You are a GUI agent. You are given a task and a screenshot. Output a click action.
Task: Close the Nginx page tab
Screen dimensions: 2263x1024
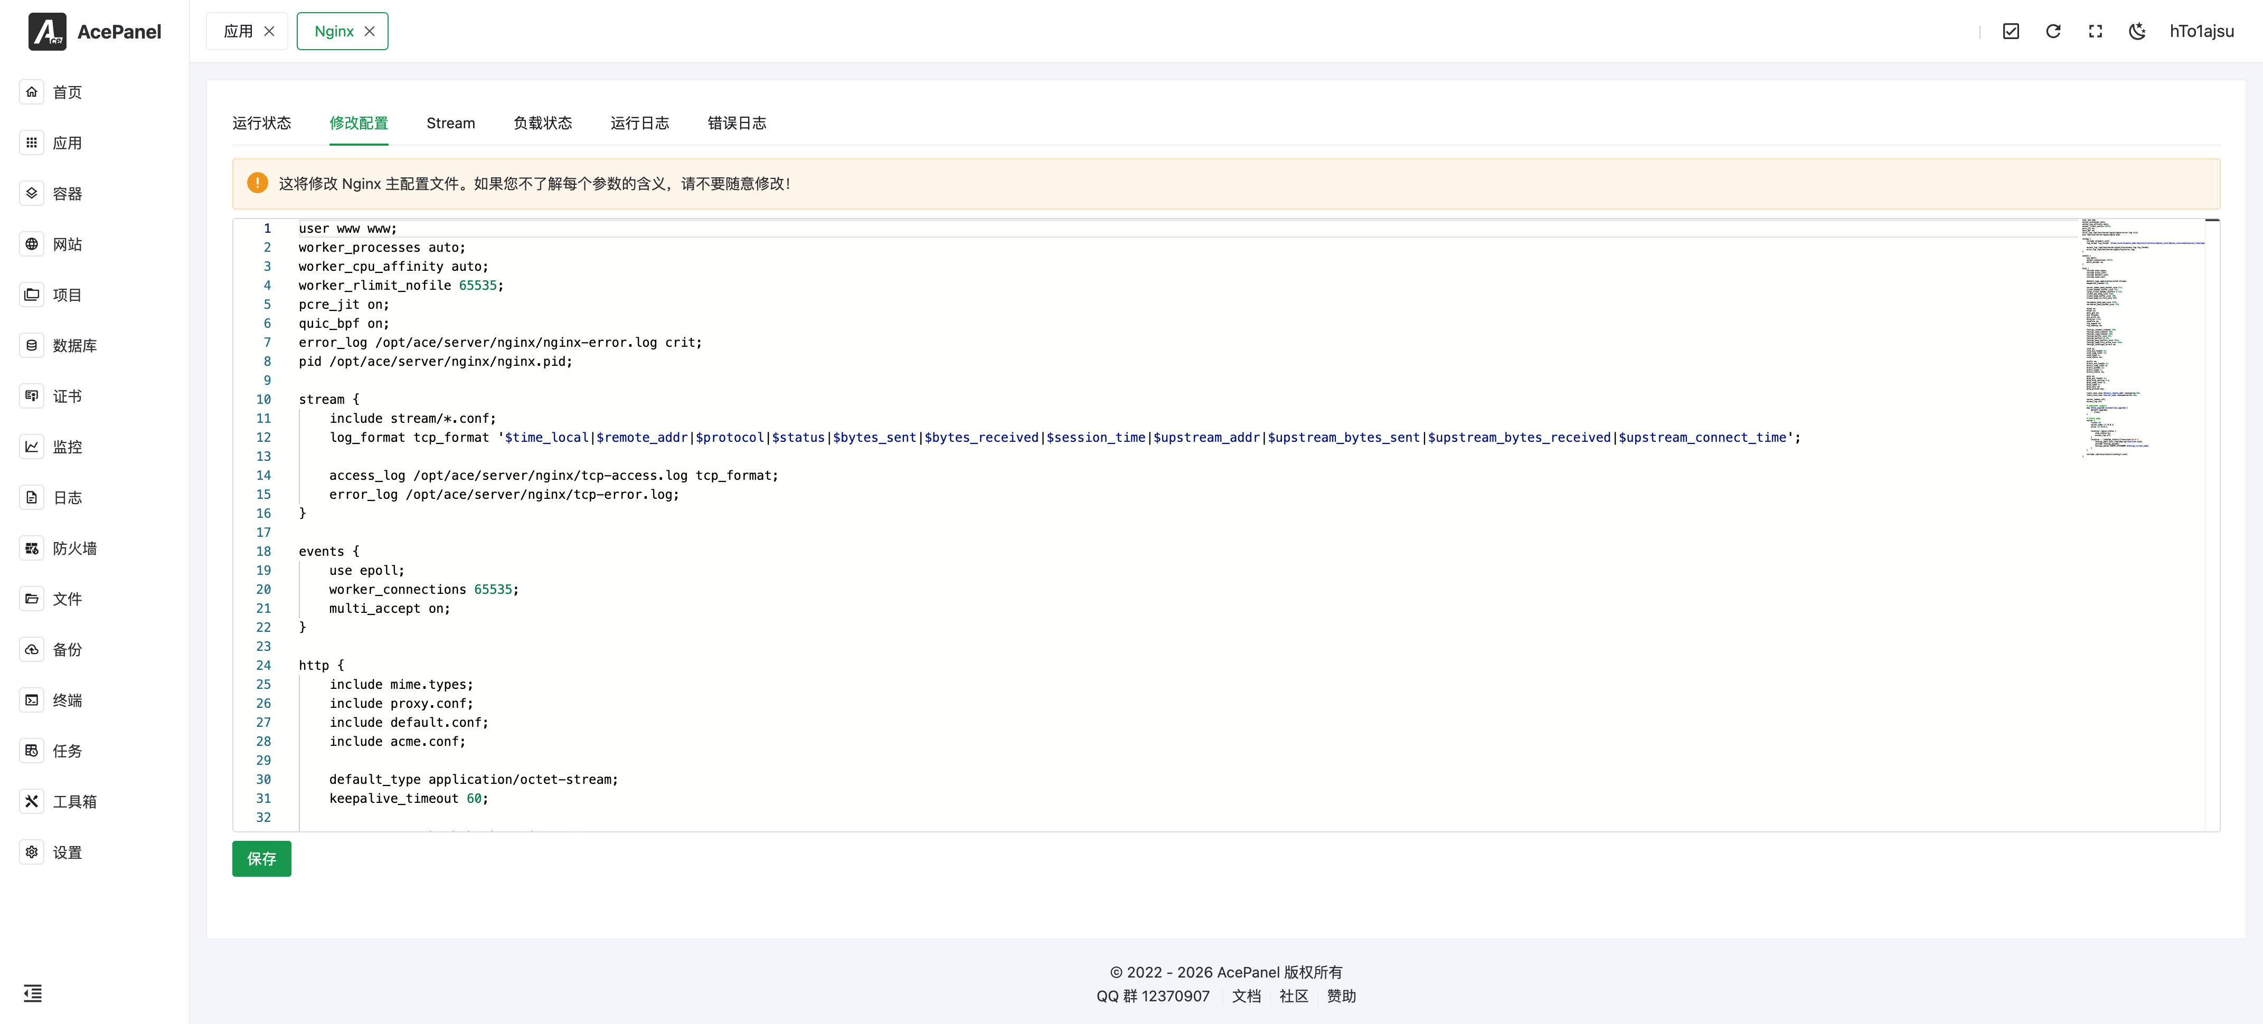click(x=370, y=32)
